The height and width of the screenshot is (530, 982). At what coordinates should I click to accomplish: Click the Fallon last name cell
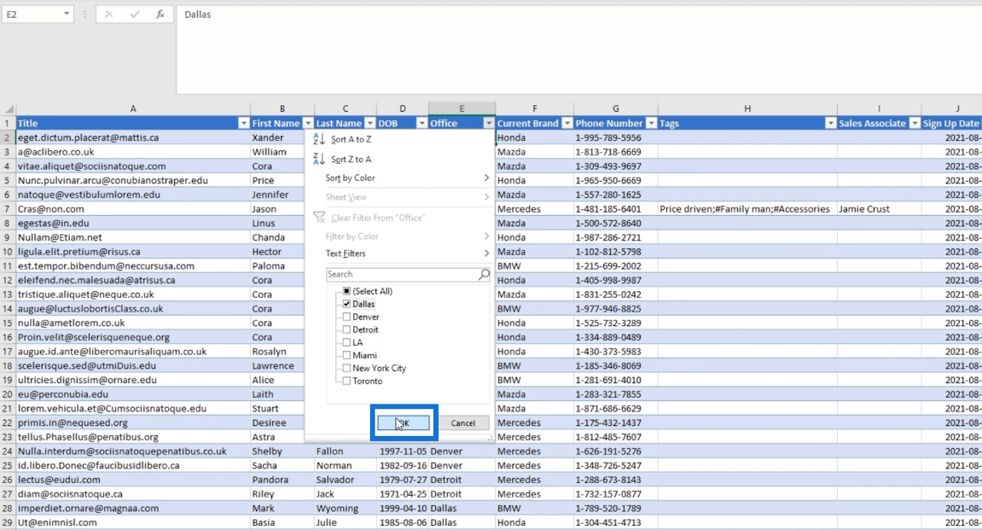coord(345,451)
